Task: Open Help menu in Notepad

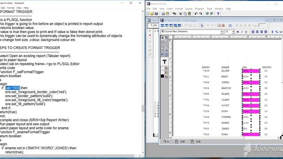Action: (x=26, y=8)
